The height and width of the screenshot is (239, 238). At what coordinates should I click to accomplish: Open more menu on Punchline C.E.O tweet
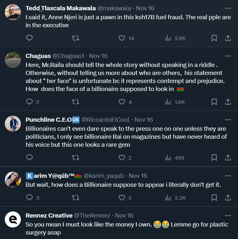coord(228,120)
